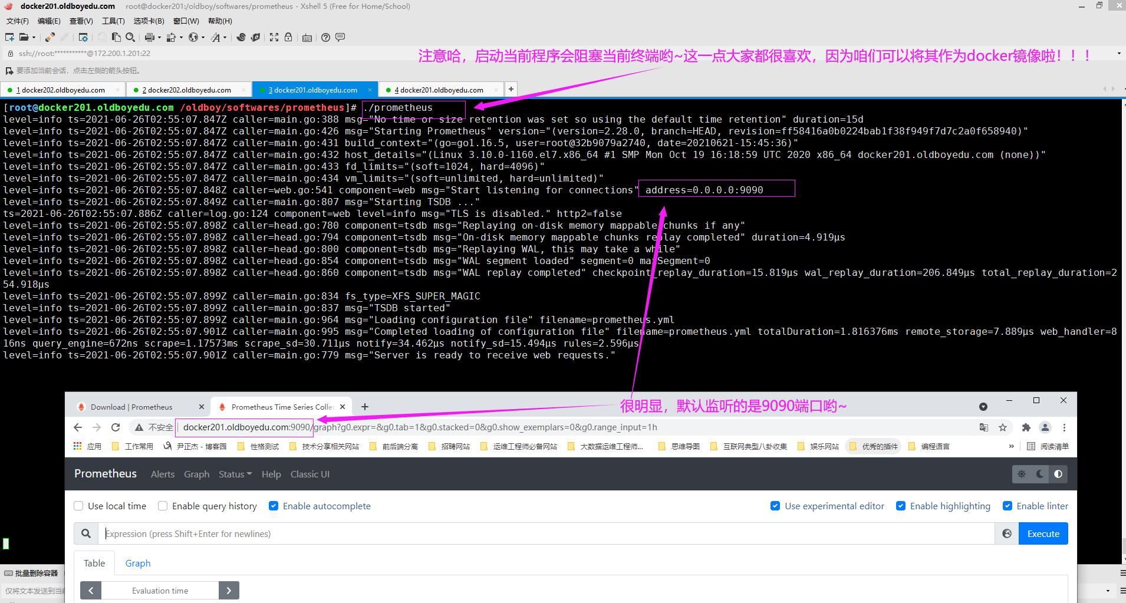Toggle Enable autocomplete checkbox

(x=274, y=506)
